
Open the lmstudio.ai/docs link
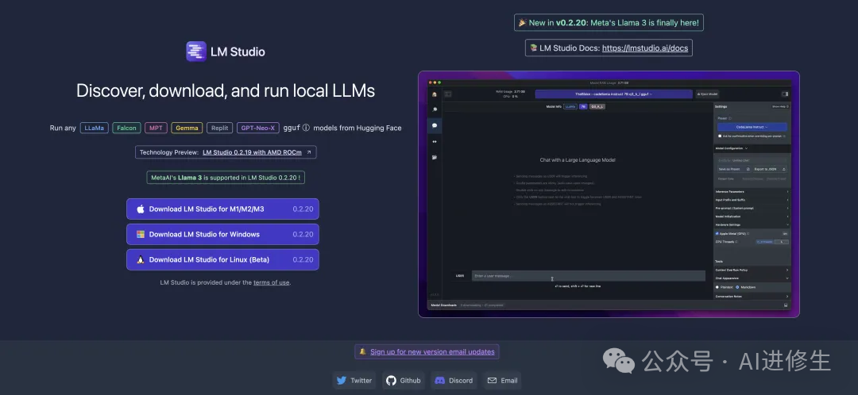[x=645, y=48]
